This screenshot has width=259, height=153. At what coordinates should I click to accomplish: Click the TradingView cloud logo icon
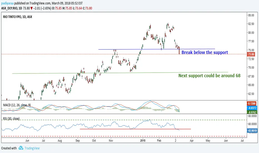click(x=21, y=148)
